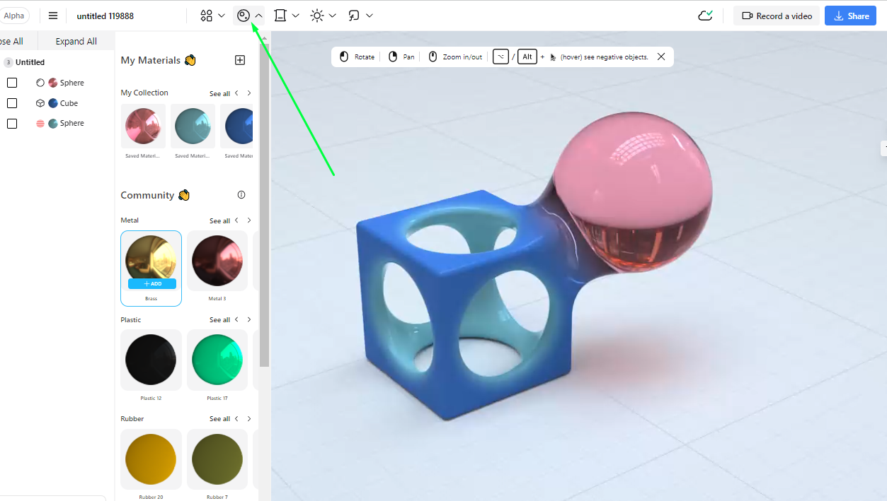887x501 pixels.
Task: Click the Rotate mouse hint icon
Action: (344, 57)
